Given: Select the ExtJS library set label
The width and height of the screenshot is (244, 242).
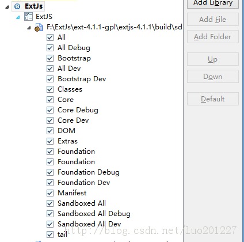Looking at the screenshot, I should 44,17.
